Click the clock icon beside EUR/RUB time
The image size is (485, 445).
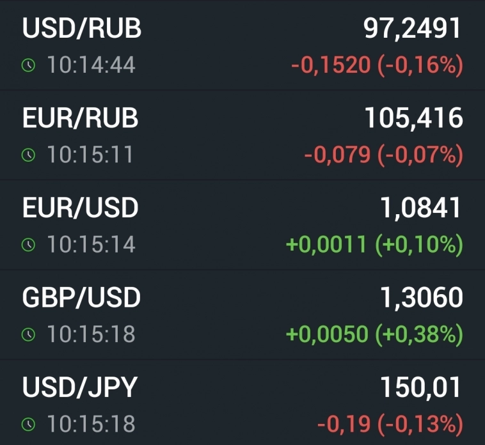click(x=28, y=155)
